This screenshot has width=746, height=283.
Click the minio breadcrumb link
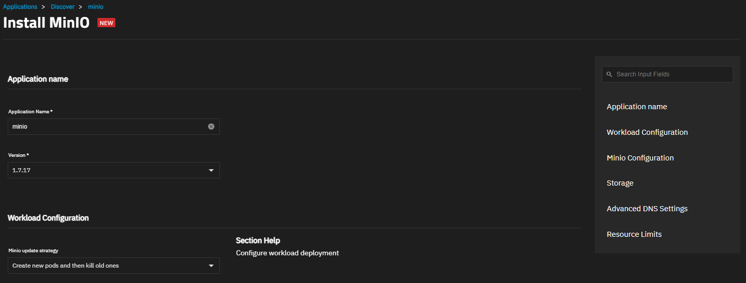pos(96,7)
